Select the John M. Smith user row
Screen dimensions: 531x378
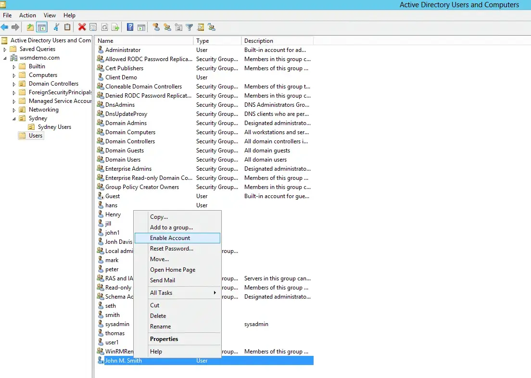[x=204, y=361]
